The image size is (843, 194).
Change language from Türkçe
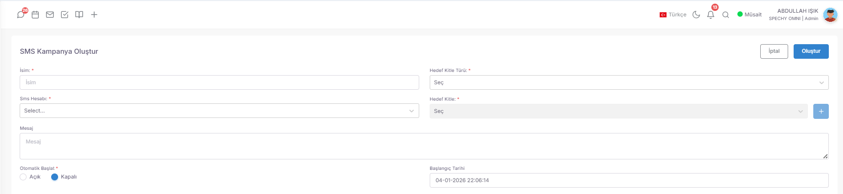pyautogui.click(x=673, y=15)
